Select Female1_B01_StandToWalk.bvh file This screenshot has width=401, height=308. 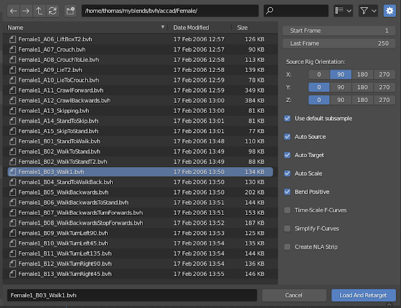140,141
